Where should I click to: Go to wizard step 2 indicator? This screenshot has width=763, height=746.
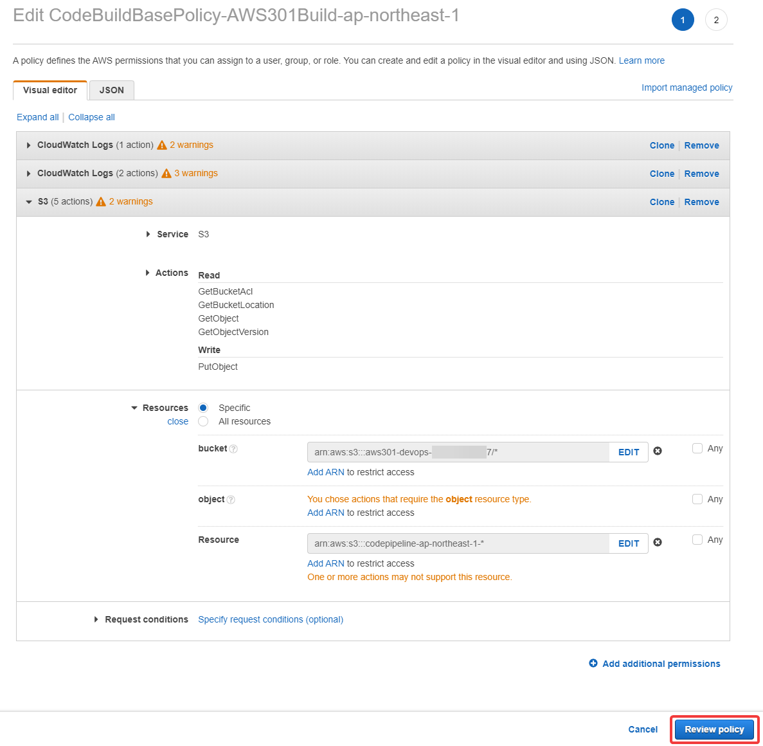716,20
